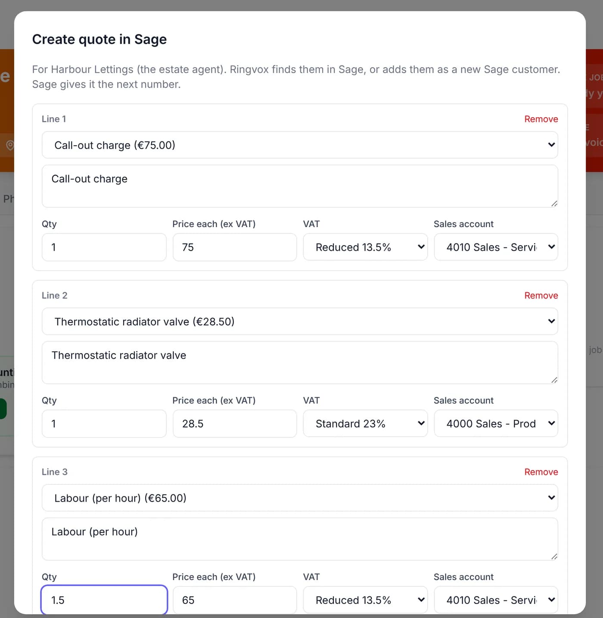603x618 pixels.
Task: Open Line 1 sales account dropdown
Action: pyautogui.click(x=496, y=247)
